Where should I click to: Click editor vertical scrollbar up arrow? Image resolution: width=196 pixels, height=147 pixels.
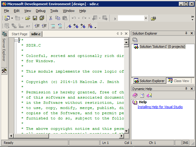coord(126,42)
